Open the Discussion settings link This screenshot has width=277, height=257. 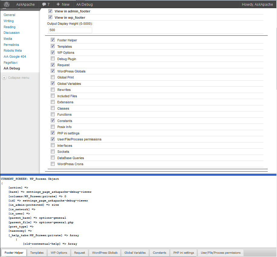[11, 33]
